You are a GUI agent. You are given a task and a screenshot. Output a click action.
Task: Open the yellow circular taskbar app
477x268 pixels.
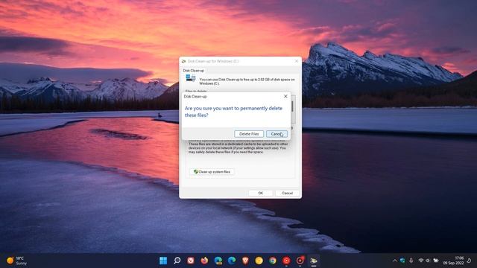tap(259, 261)
